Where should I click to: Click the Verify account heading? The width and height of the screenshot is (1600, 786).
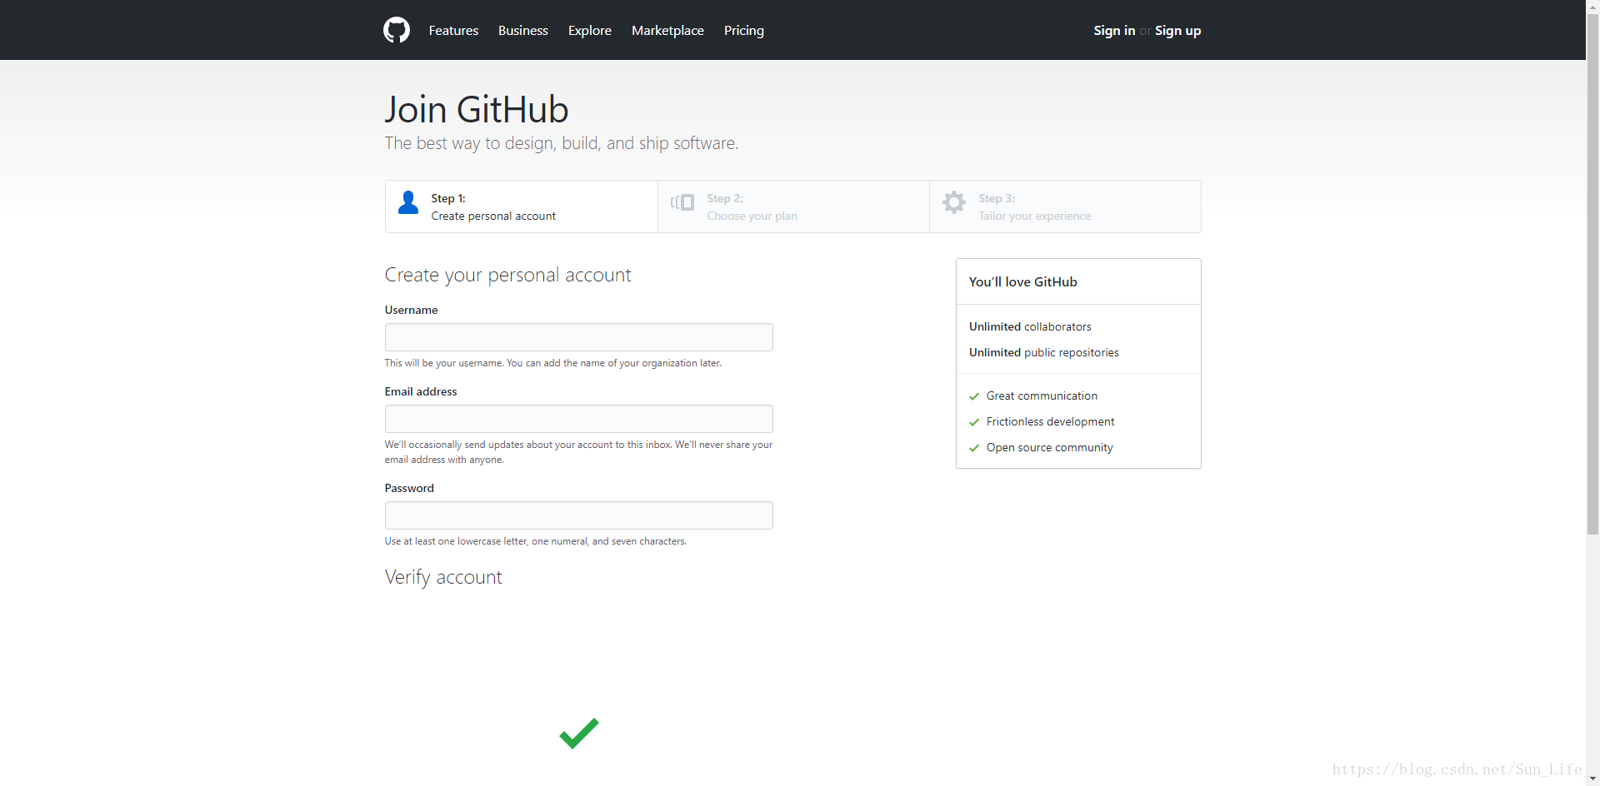click(x=443, y=577)
